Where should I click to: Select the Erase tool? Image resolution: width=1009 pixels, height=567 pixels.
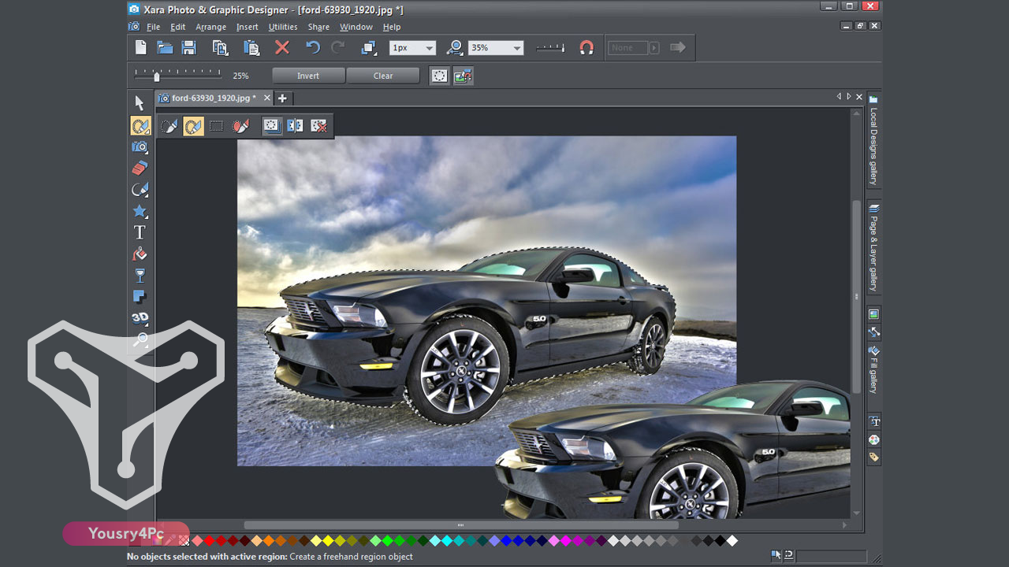point(140,168)
